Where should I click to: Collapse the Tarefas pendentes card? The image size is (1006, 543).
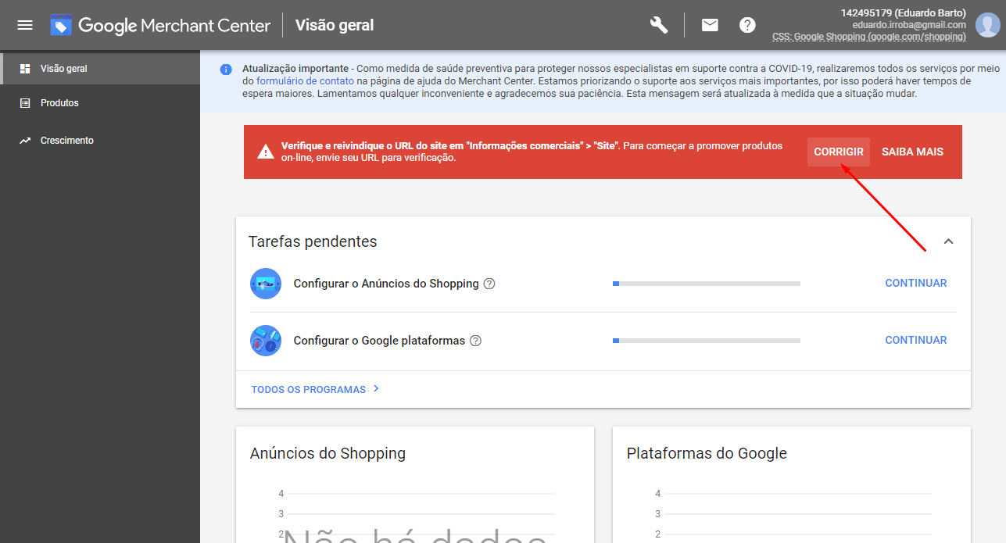pos(949,241)
